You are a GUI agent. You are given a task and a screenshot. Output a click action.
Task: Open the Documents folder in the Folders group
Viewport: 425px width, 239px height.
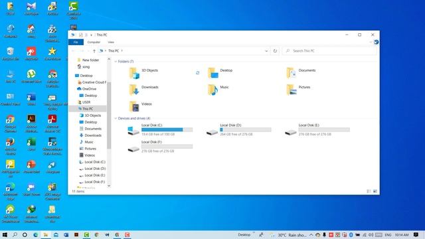[x=301, y=72]
